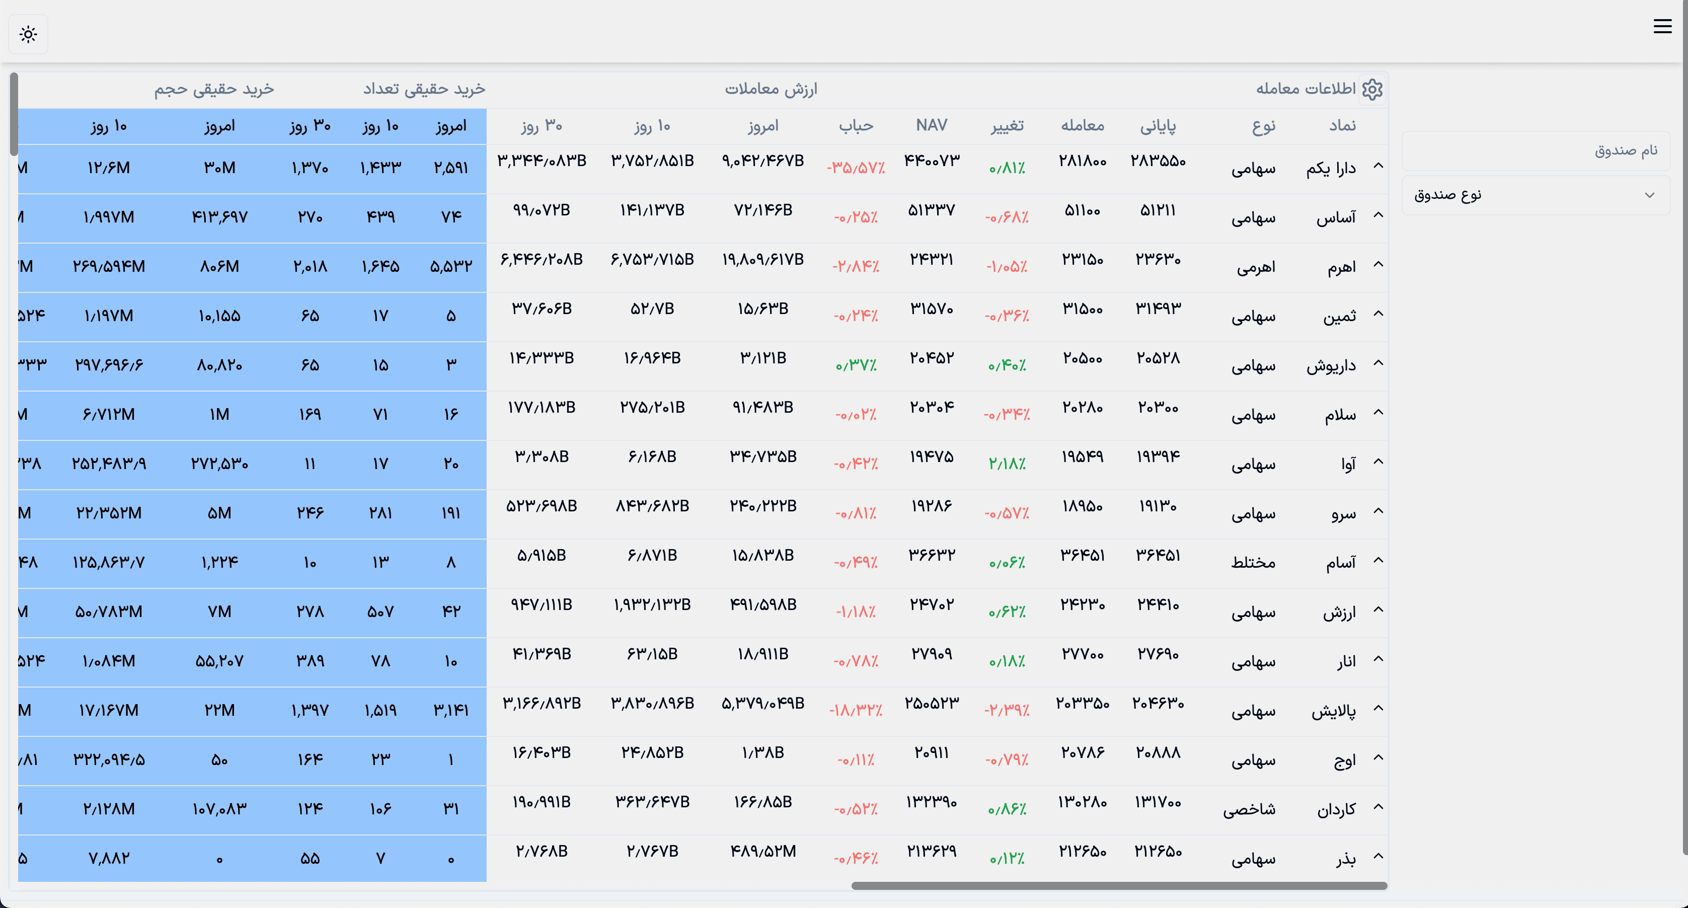
Task: Click the تغییر column header
Action: [1007, 126]
